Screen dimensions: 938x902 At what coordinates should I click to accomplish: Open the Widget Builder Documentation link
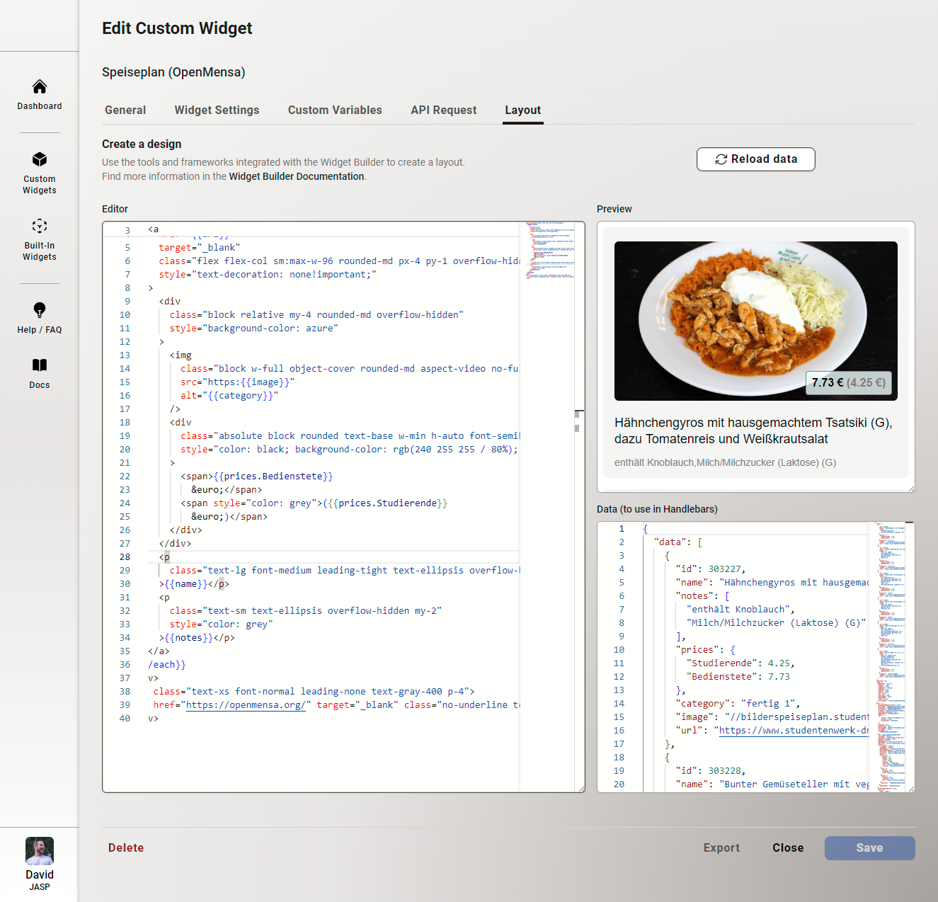point(296,176)
